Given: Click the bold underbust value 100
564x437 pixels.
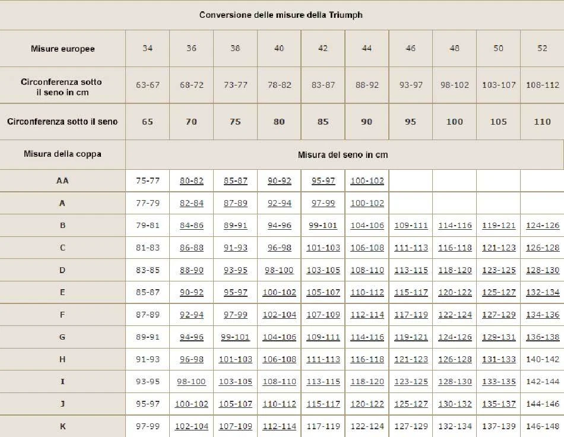Looking at the screenshot, I should (x=455, y=122).
